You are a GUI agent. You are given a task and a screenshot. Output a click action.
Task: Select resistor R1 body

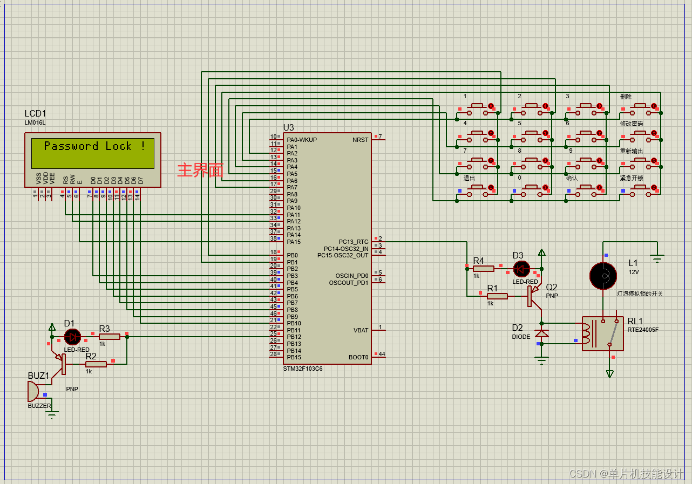tap(497, 296)
